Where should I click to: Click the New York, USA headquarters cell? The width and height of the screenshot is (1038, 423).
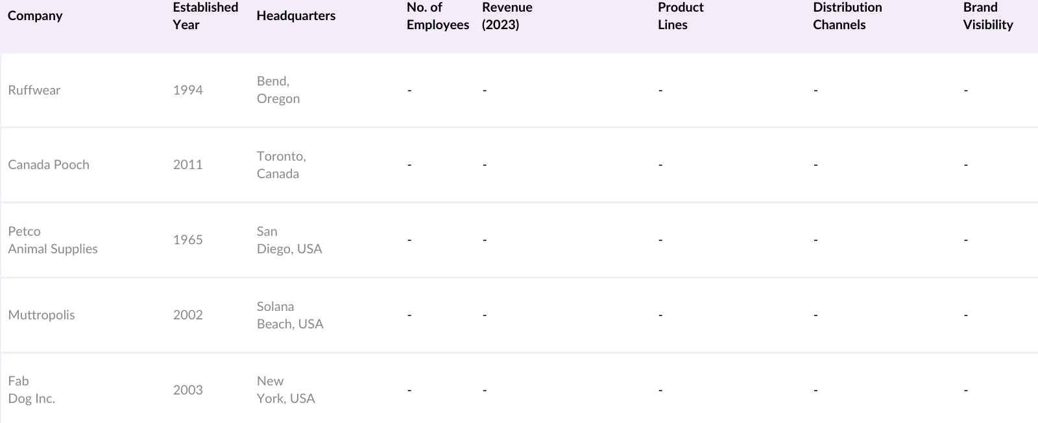(x=285, y=389)
